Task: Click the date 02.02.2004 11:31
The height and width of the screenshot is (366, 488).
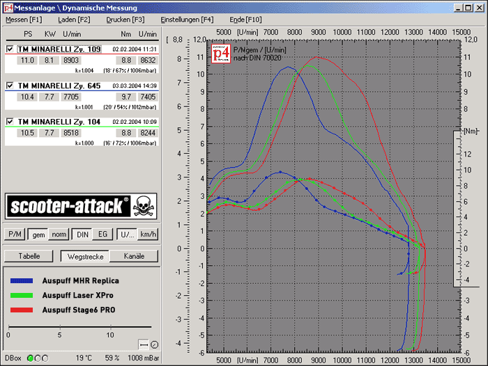Action: pyautogui.click(x=135, y=49)
